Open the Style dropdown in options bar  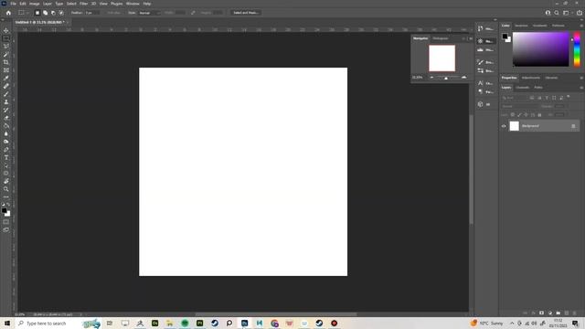click(149, 13)
